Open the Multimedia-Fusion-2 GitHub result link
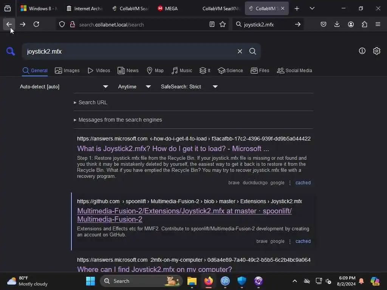This screenshot has height=290, width=387. (184, 215)
